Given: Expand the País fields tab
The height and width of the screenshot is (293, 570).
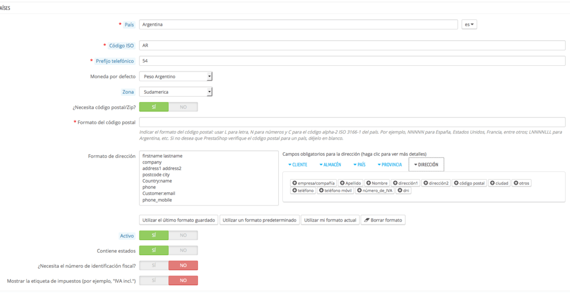Looking at the screenshot, I should point(359,165).
